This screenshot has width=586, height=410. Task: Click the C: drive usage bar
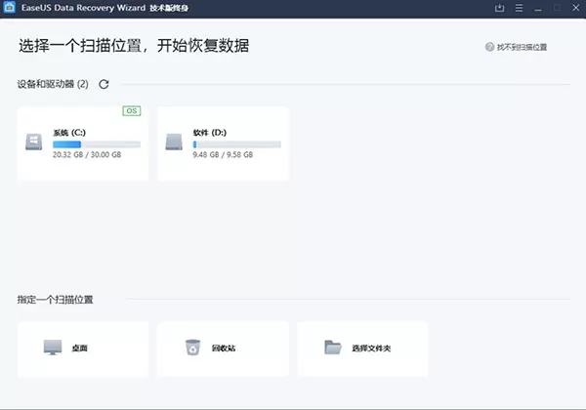click(97, 144)
